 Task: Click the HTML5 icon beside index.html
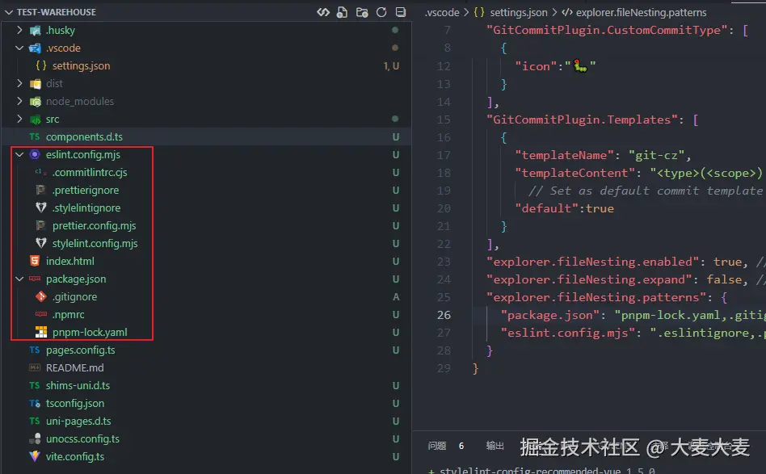coord(35,261)
